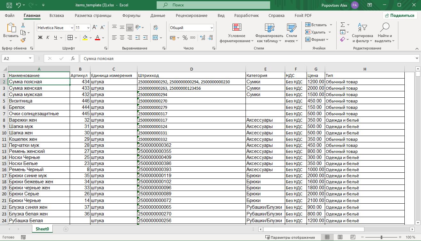Click the Cut scissors icon
The height and width of the screenshot is (241, 421).
[23, 25]
